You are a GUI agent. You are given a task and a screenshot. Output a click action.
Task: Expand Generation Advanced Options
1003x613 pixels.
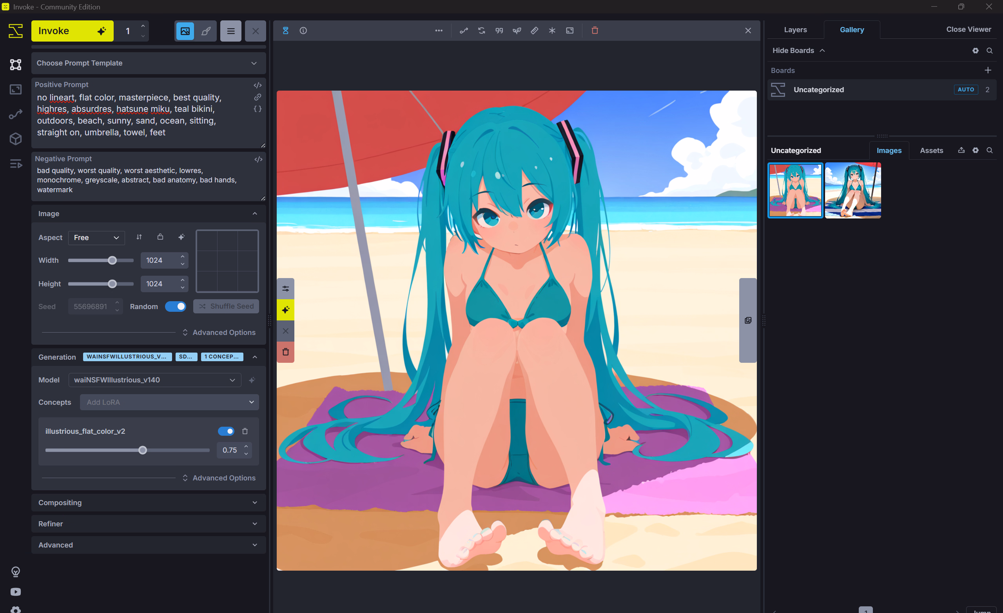pos(219,478)
